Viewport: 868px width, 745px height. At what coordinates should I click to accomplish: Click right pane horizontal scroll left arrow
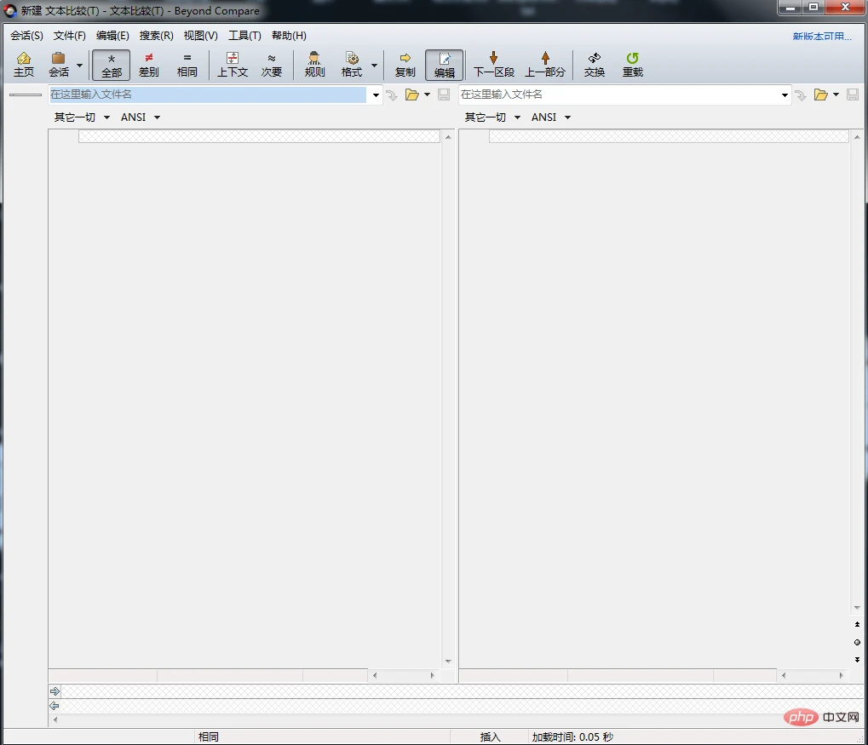[x=784, y=675]
